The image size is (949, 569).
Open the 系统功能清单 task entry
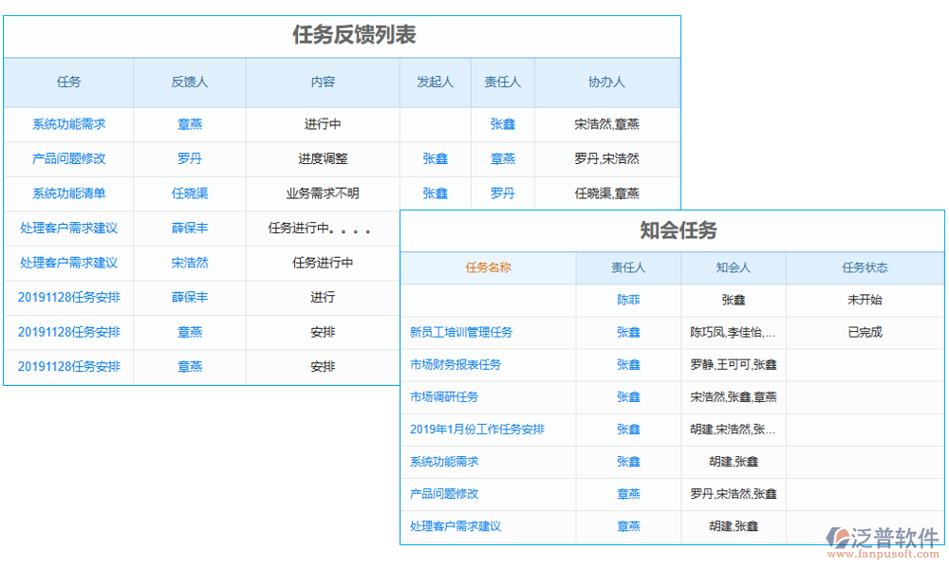coord(68,193)
